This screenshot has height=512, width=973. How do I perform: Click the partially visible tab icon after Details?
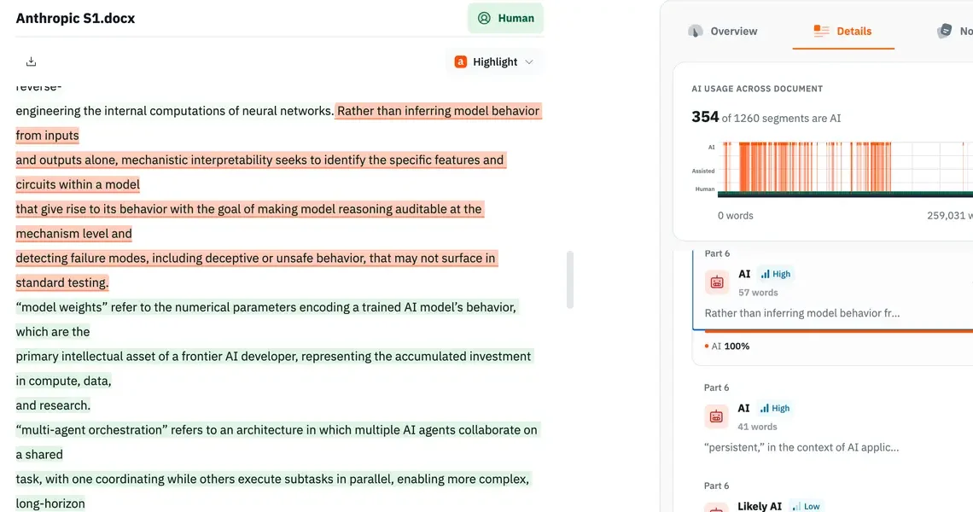tap(945, 31)
